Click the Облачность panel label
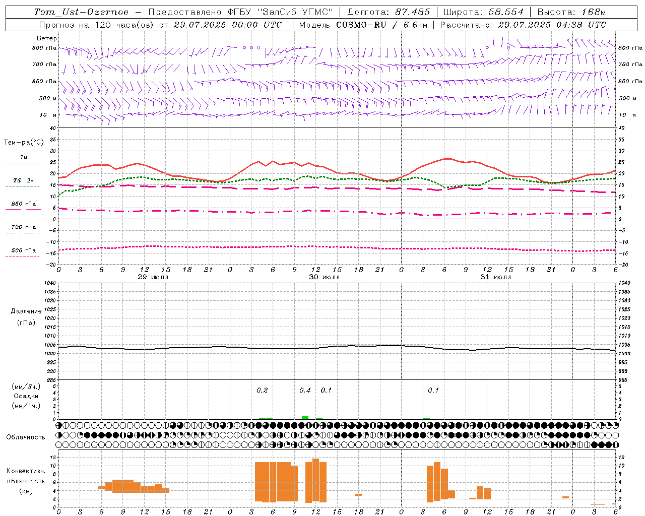The image size is (645, 516). [26, 437]
